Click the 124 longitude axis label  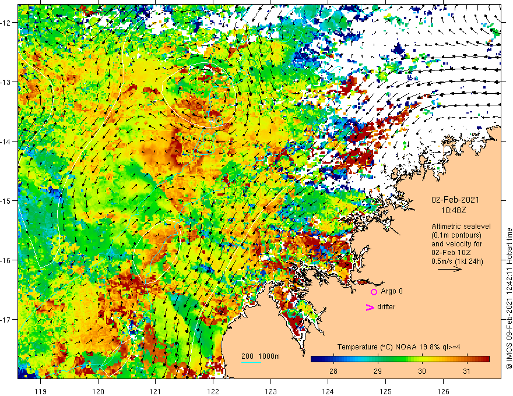328,391
